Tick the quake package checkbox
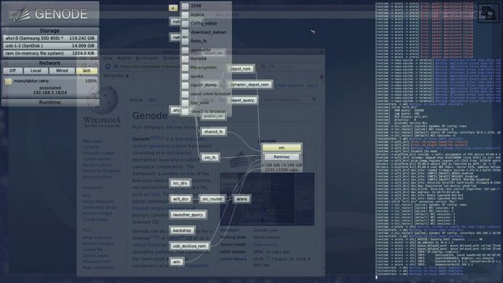This screenshot has height=283, width=503. 185,76
